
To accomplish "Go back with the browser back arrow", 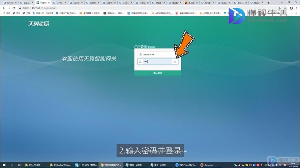I will [x=4, y=8].
